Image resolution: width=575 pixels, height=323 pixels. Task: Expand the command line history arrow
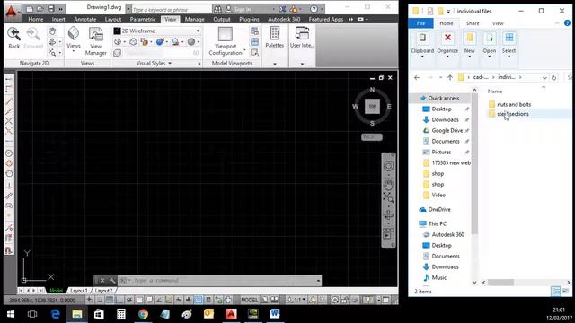(x=318, y=281)
